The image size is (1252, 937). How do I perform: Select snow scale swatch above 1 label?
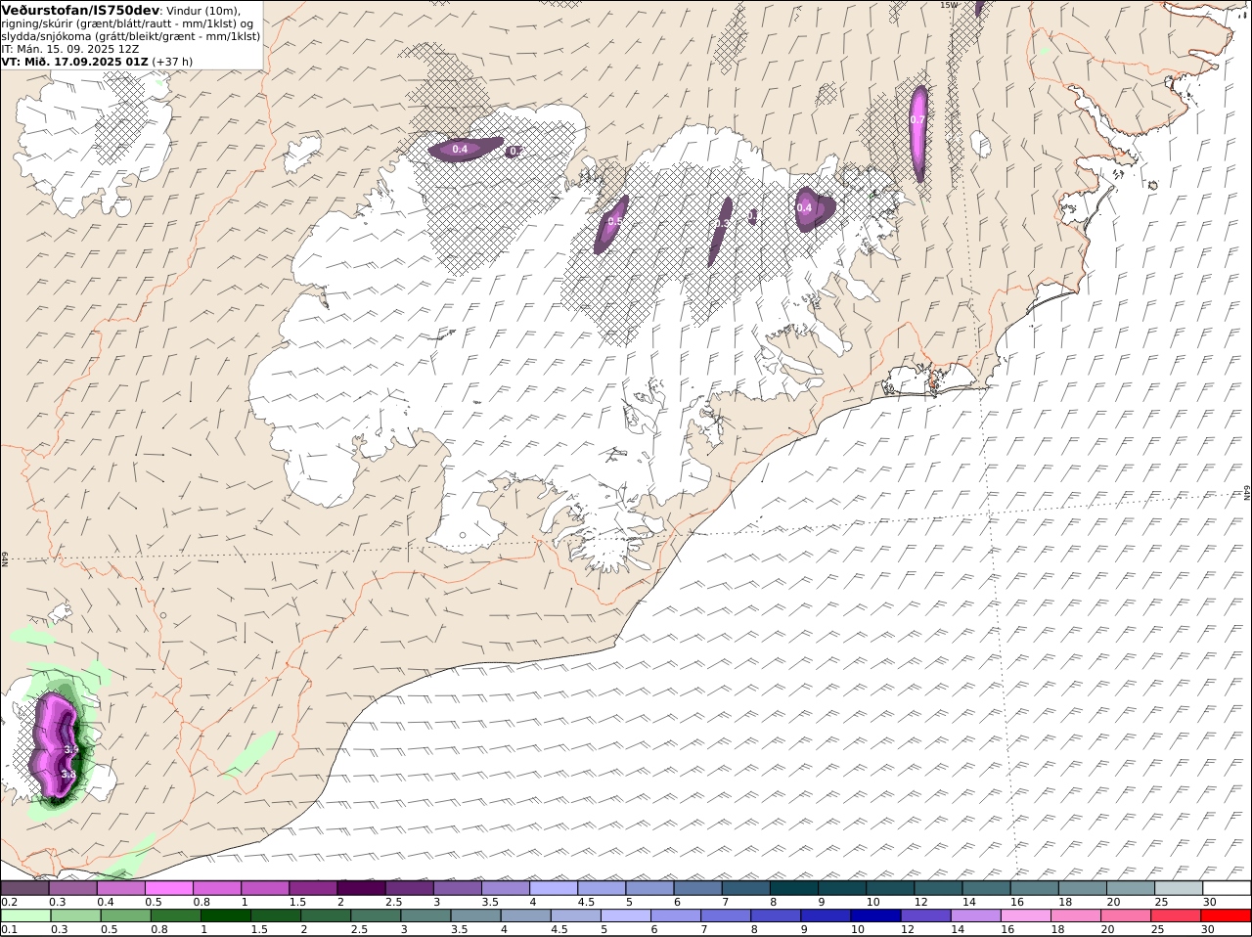[x=264, y=888]
